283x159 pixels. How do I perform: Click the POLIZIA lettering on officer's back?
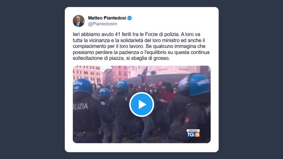coord(80,106)
